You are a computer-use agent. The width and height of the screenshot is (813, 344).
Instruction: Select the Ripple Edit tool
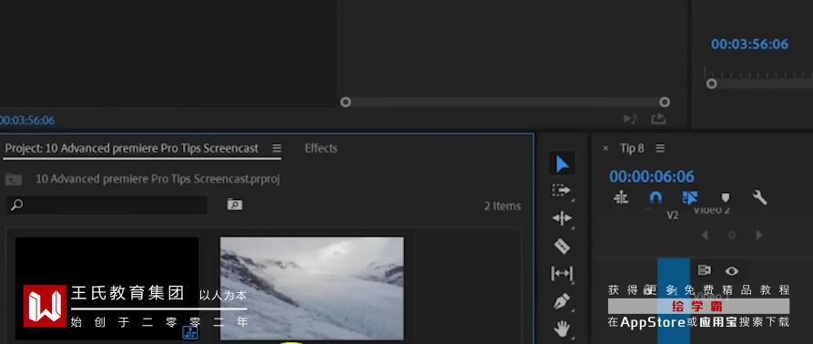click(562, 218)
